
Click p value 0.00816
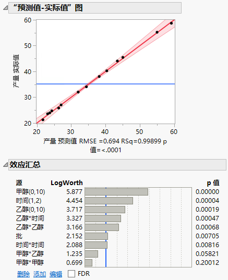click(207, 245)
